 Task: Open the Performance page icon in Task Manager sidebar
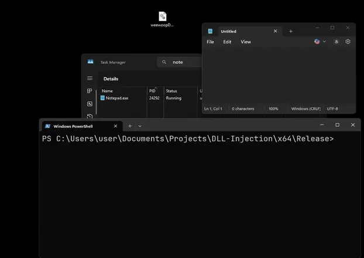click(x=90, y=104)
